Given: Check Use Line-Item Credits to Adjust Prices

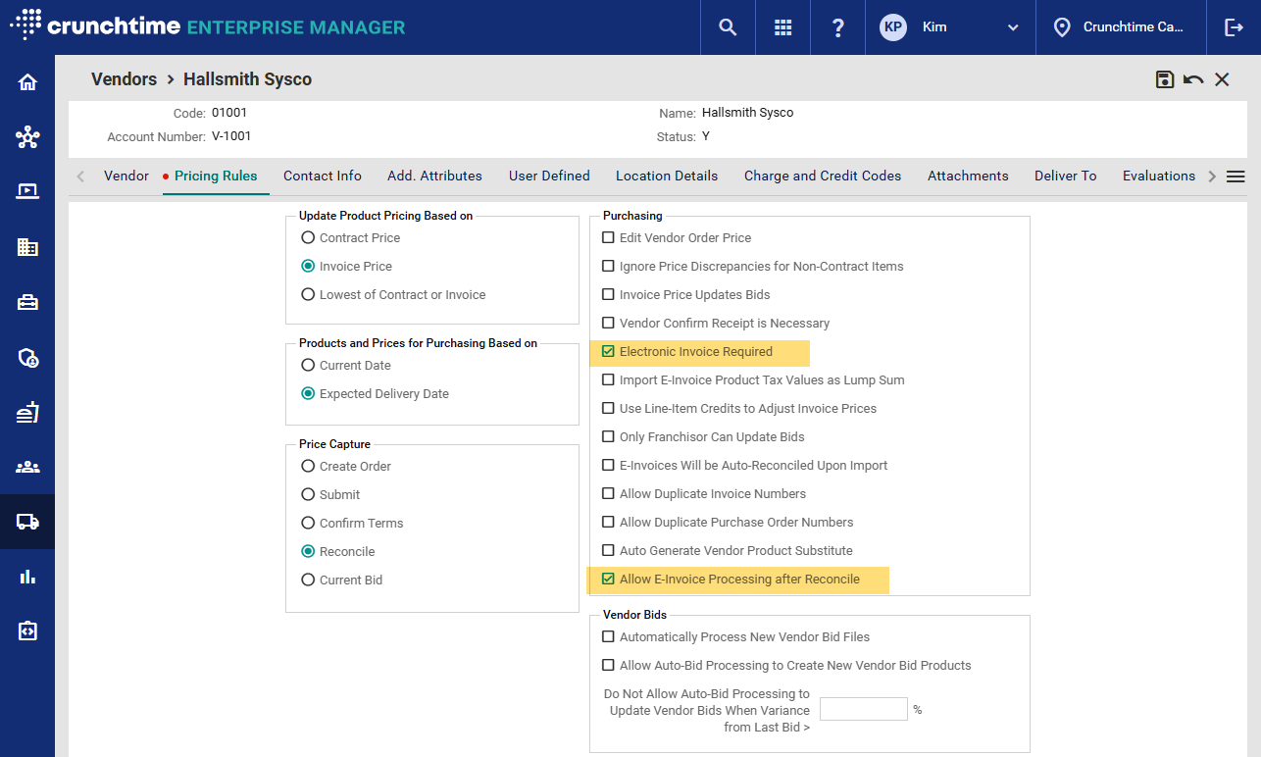Looking at the screenshot, I should [608, 408].
